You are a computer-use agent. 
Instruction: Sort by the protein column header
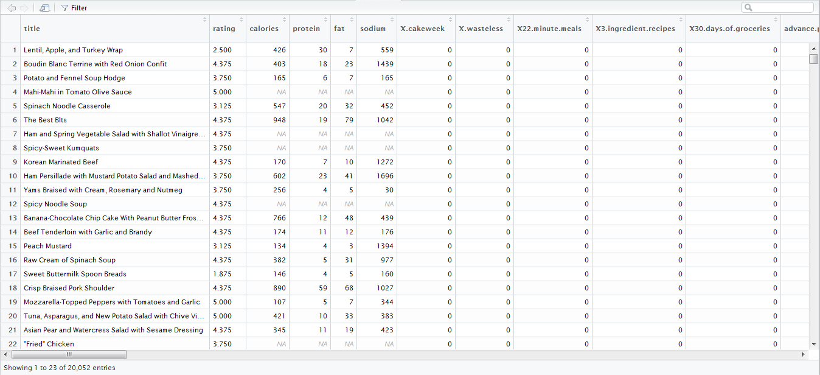pyautogui.click(x=310, y=29)
